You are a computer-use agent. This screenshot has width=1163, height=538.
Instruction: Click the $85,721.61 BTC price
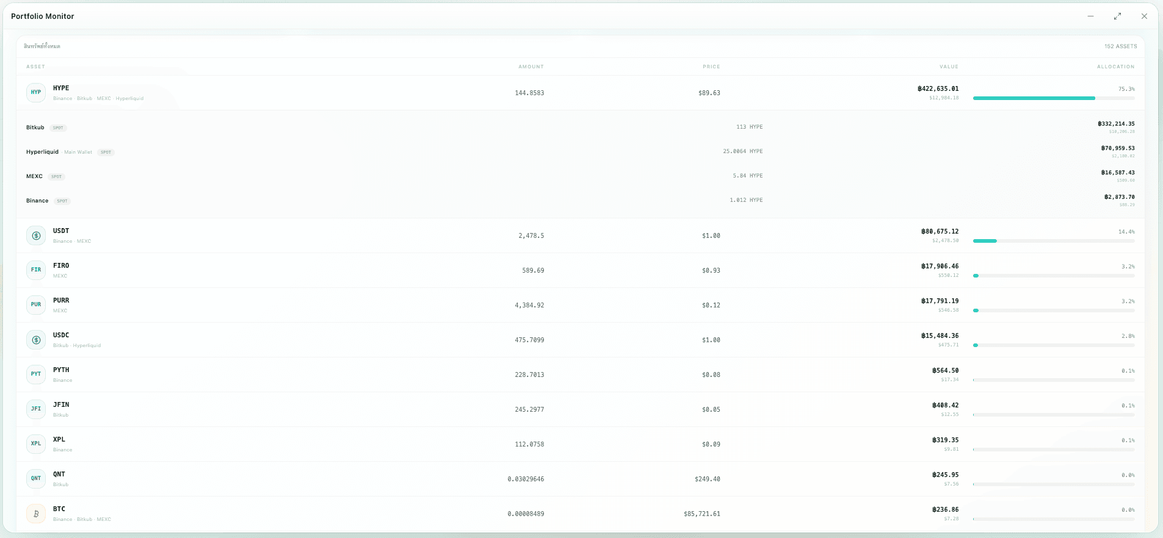[x=702, y=514]
